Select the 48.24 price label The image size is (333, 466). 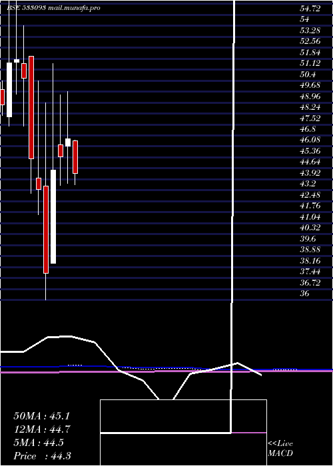tap(310, 107)
